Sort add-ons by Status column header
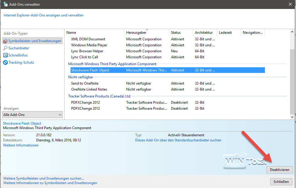This screenshot has height=188, width=296. [x=181, y=33]
